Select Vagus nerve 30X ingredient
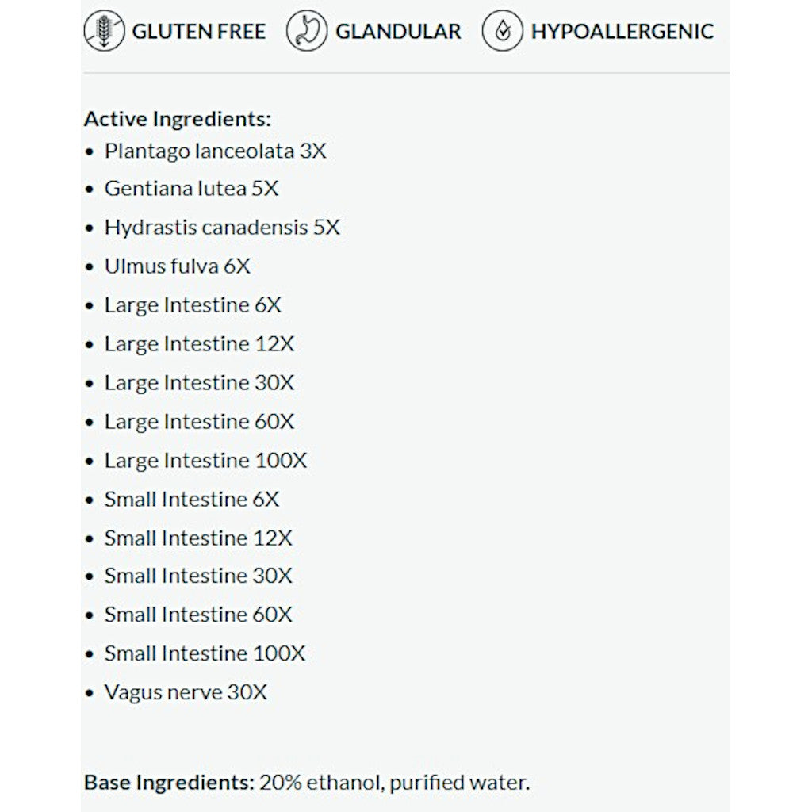The image size is (812, 812). coord(186,692)
